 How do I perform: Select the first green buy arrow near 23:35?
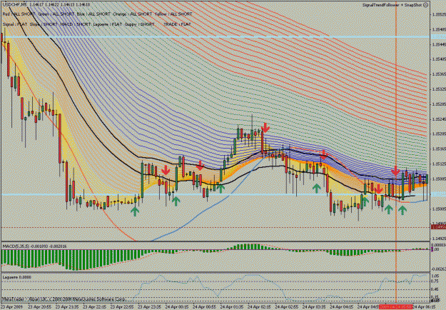pyautogui.click(x=135, y=211)
